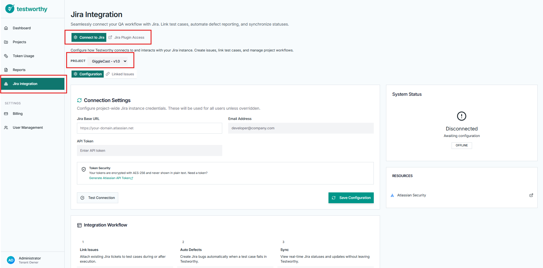543x268 pixels.
Task: Click the 'Jira Integration' page title
Action: pos(96,14)
